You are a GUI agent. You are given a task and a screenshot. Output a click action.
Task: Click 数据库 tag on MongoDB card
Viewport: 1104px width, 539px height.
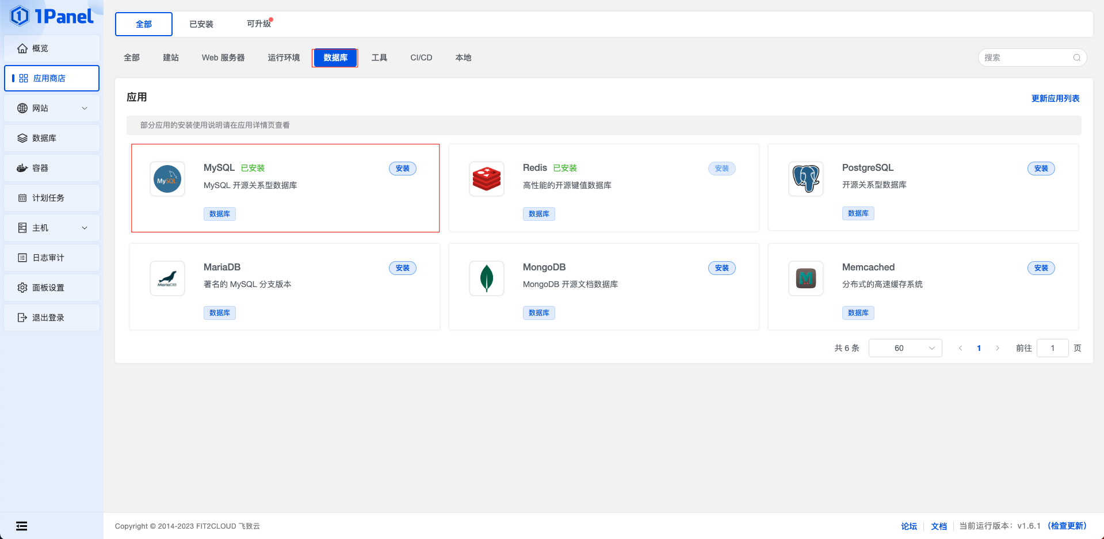[x=539, y=313]
